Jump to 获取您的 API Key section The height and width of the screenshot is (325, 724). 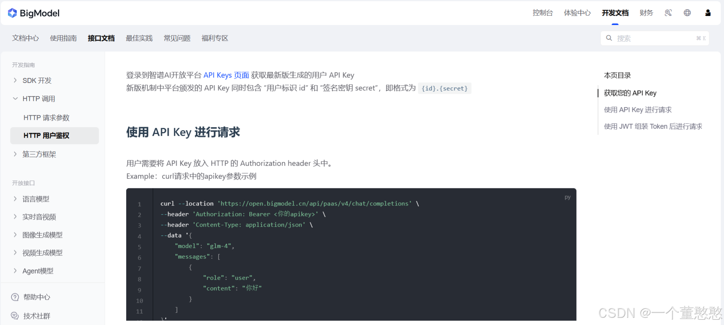click(x=630, y=93)
